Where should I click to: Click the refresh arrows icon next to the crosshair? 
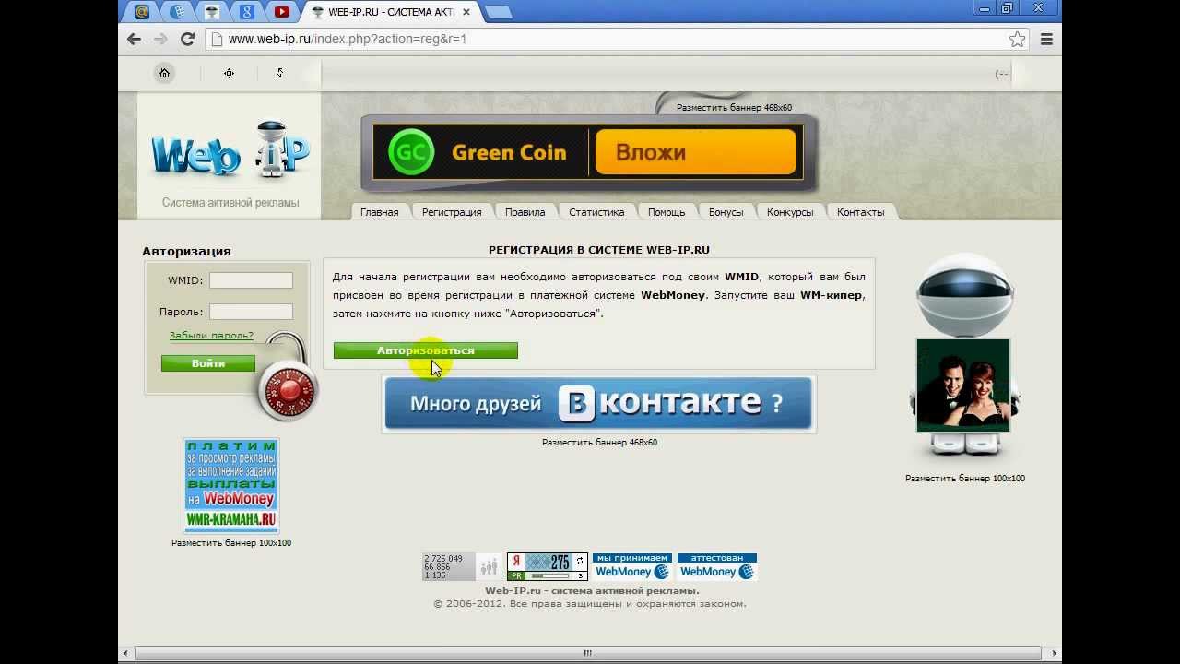click(x=279, y=73)
